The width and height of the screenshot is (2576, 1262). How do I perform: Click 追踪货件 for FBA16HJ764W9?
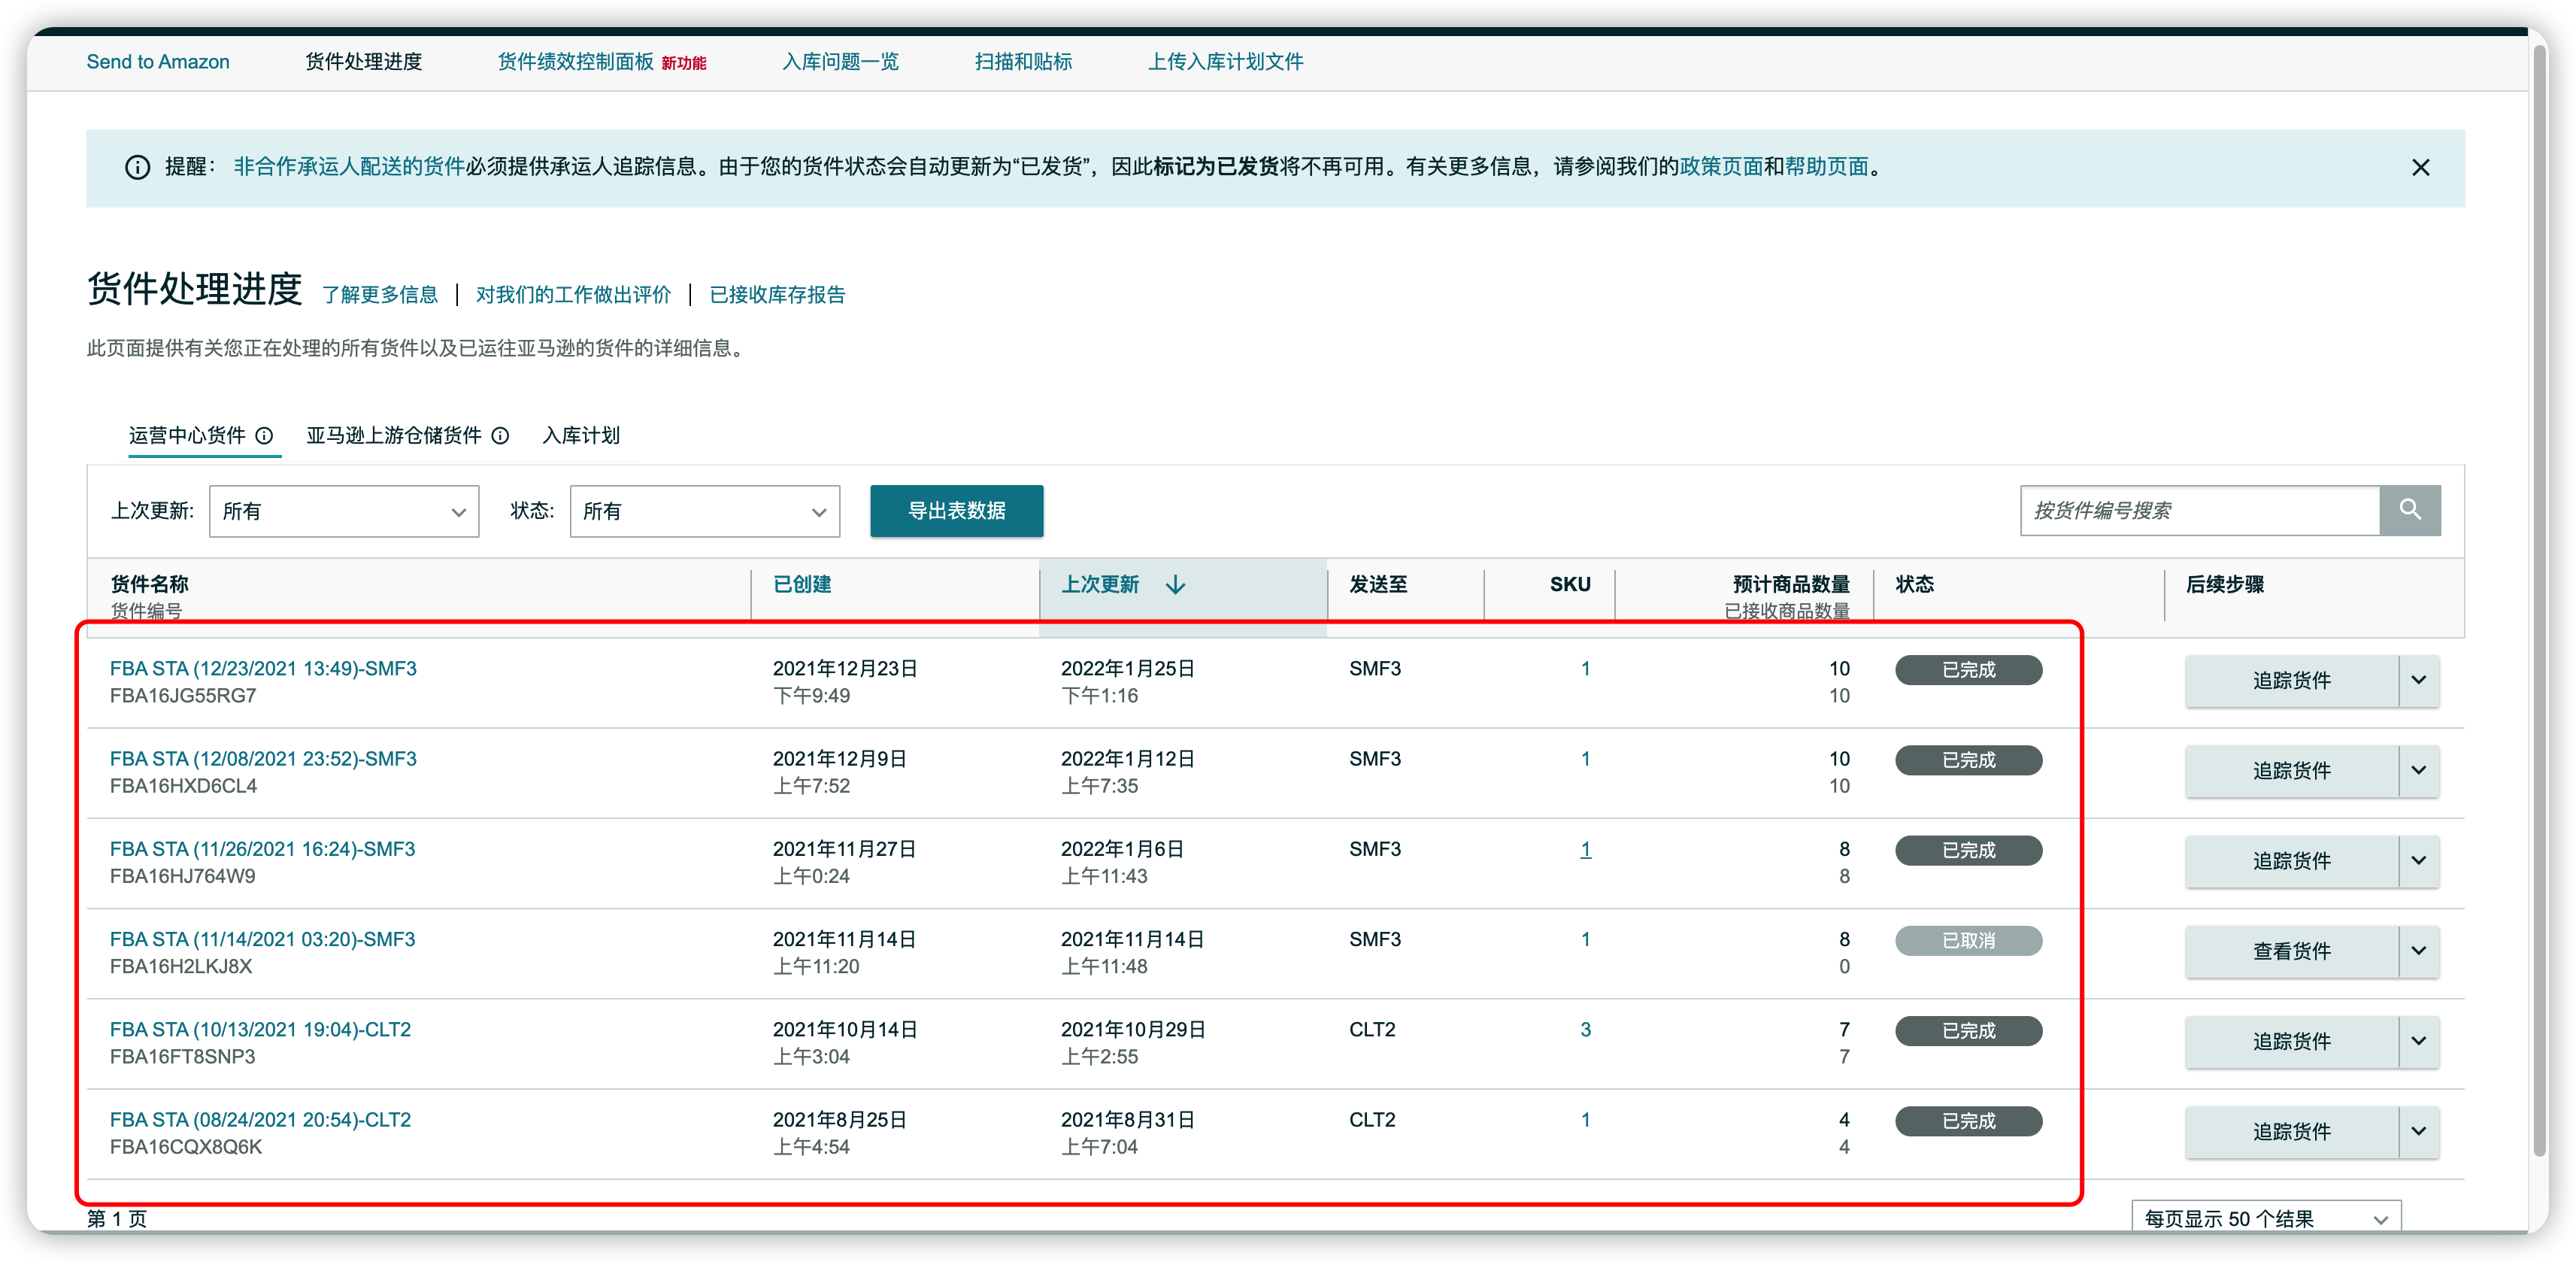pyautogui.click(x=2291, y=860)
